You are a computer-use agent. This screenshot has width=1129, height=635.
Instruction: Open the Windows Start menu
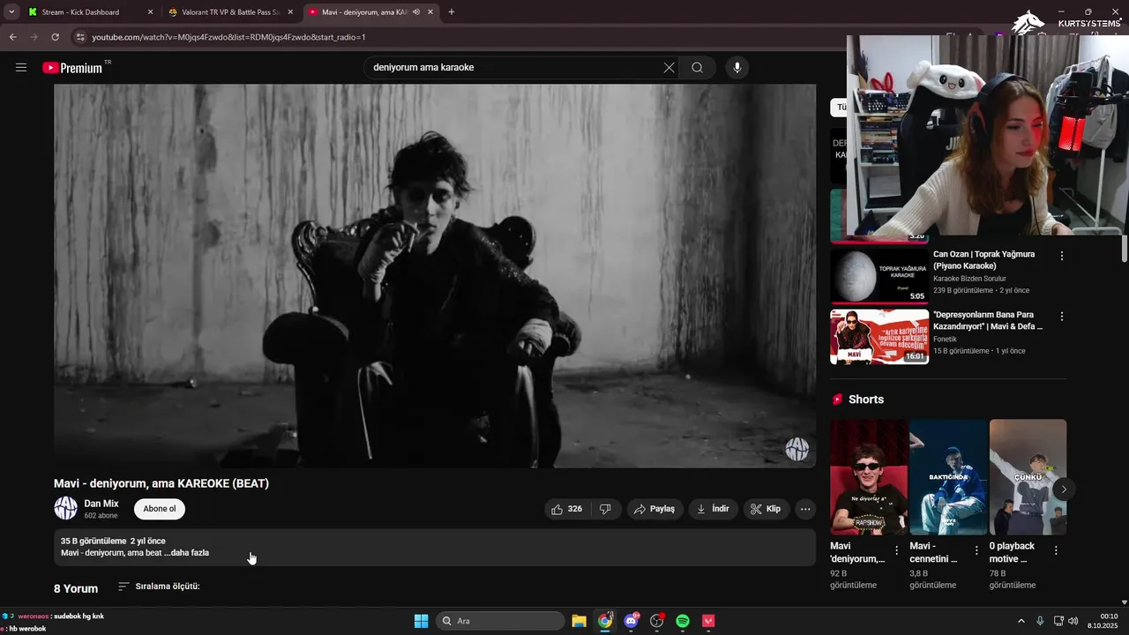coord(421,621)
